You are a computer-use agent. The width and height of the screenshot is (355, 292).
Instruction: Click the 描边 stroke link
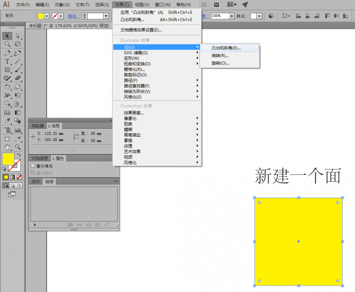(72, 16)
